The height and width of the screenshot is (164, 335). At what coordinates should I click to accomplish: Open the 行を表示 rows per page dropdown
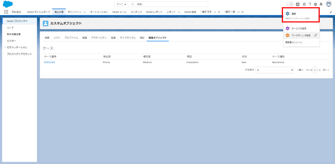pyautogui.click(x=274, y=70)
